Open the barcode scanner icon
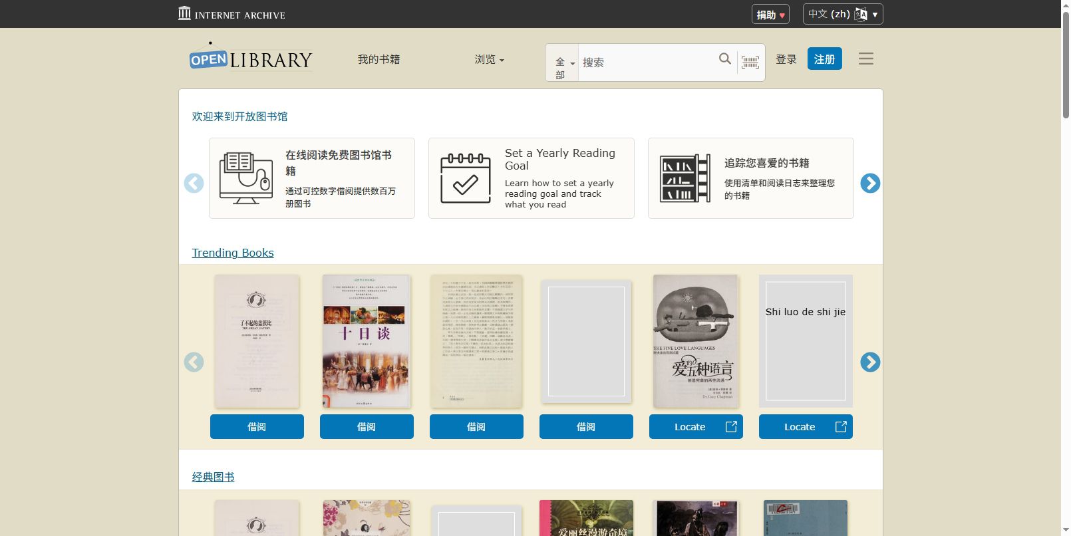 coord(750,63)
